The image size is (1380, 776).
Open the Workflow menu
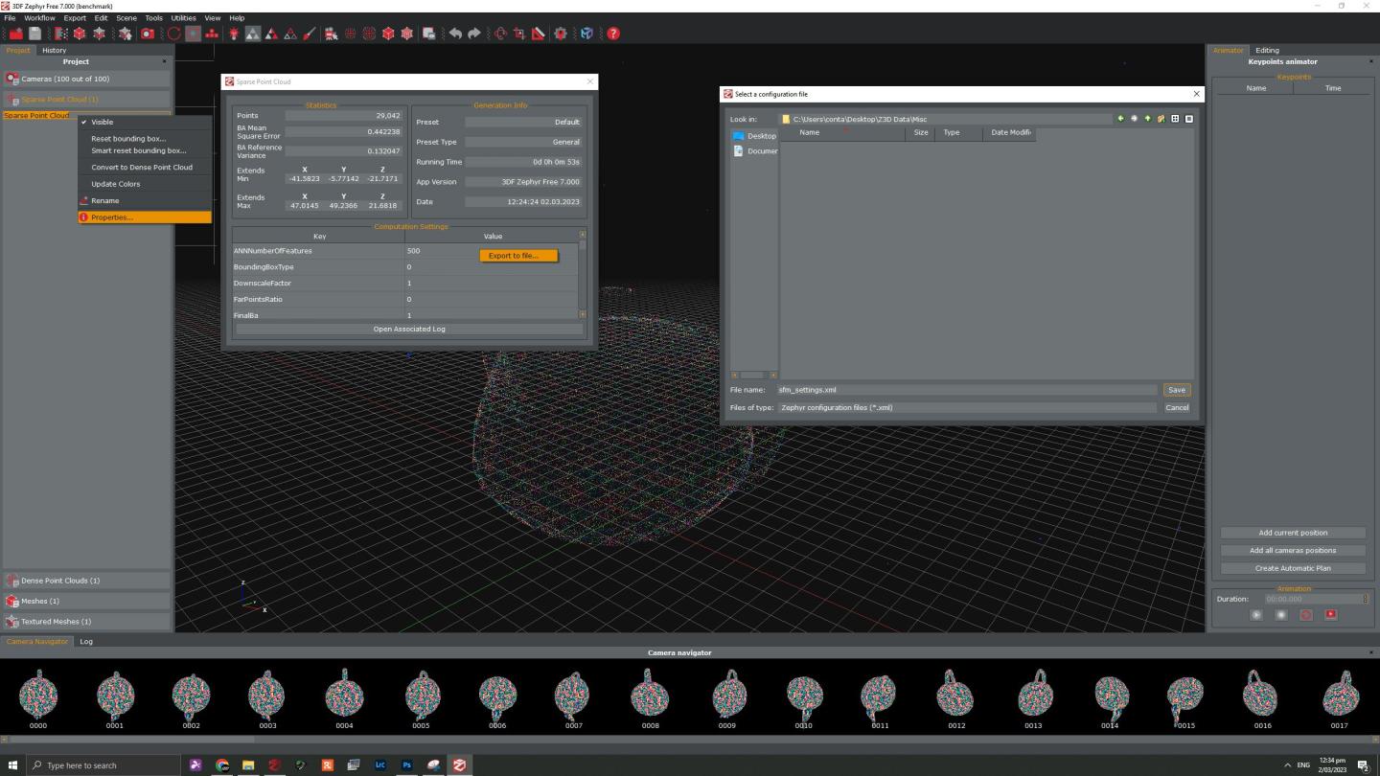[x=39, y=17]
